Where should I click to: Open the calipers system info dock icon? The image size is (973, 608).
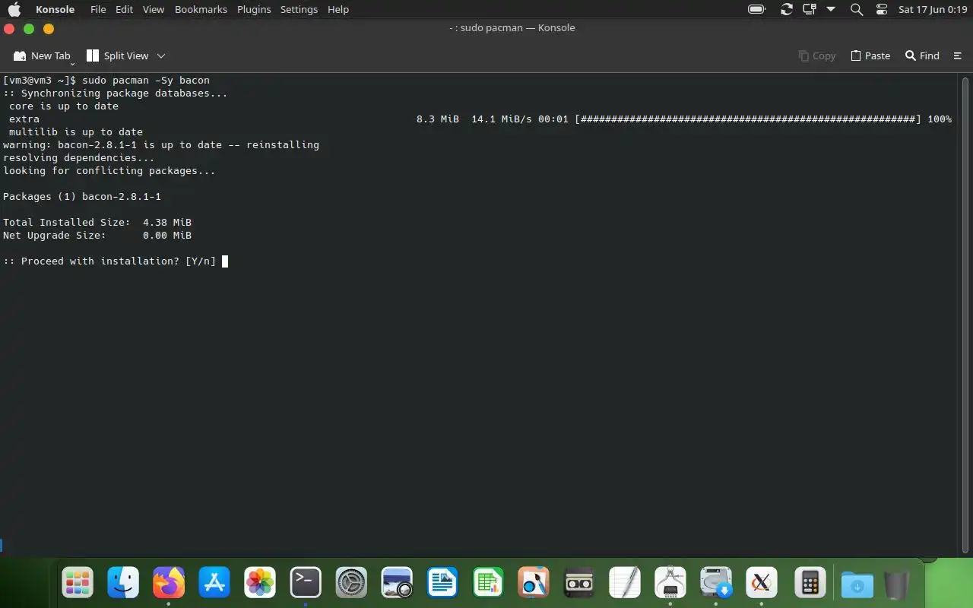(x=670, y=583)
